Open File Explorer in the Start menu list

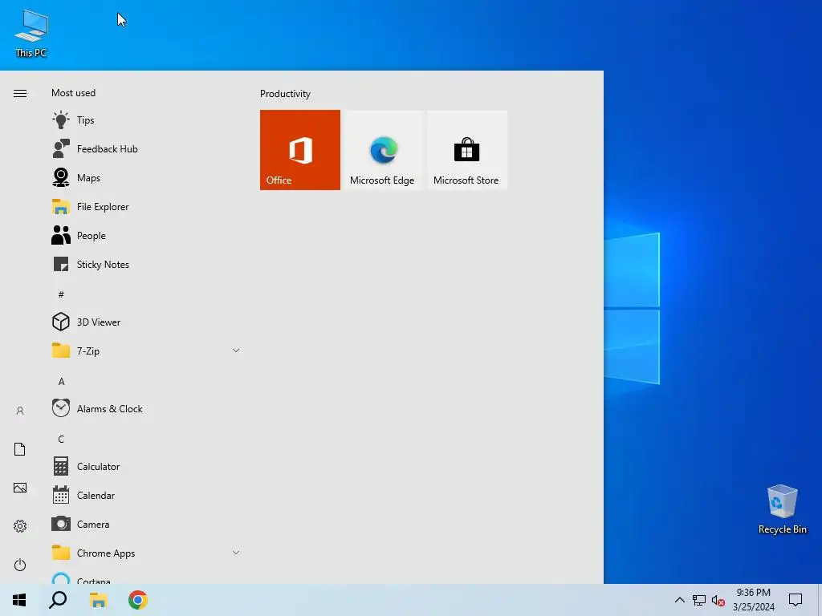pos(146,206)
